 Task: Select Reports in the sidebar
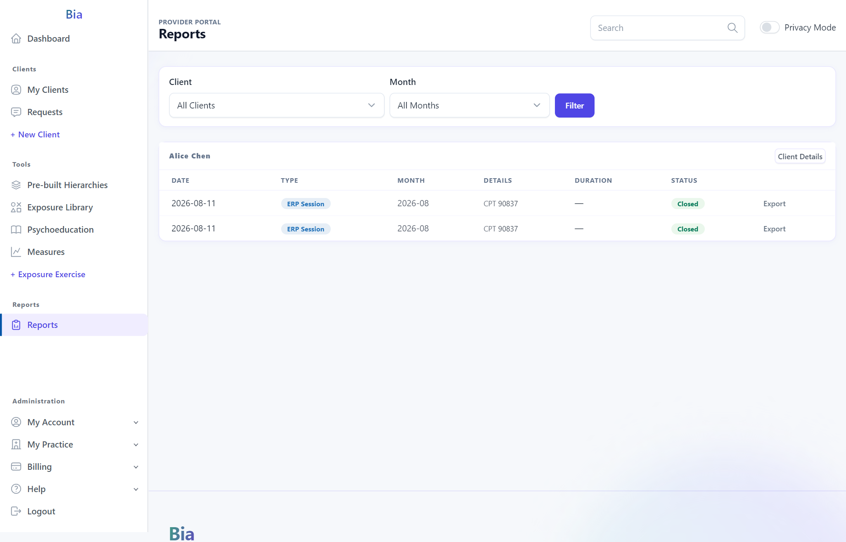pos(74,325)
